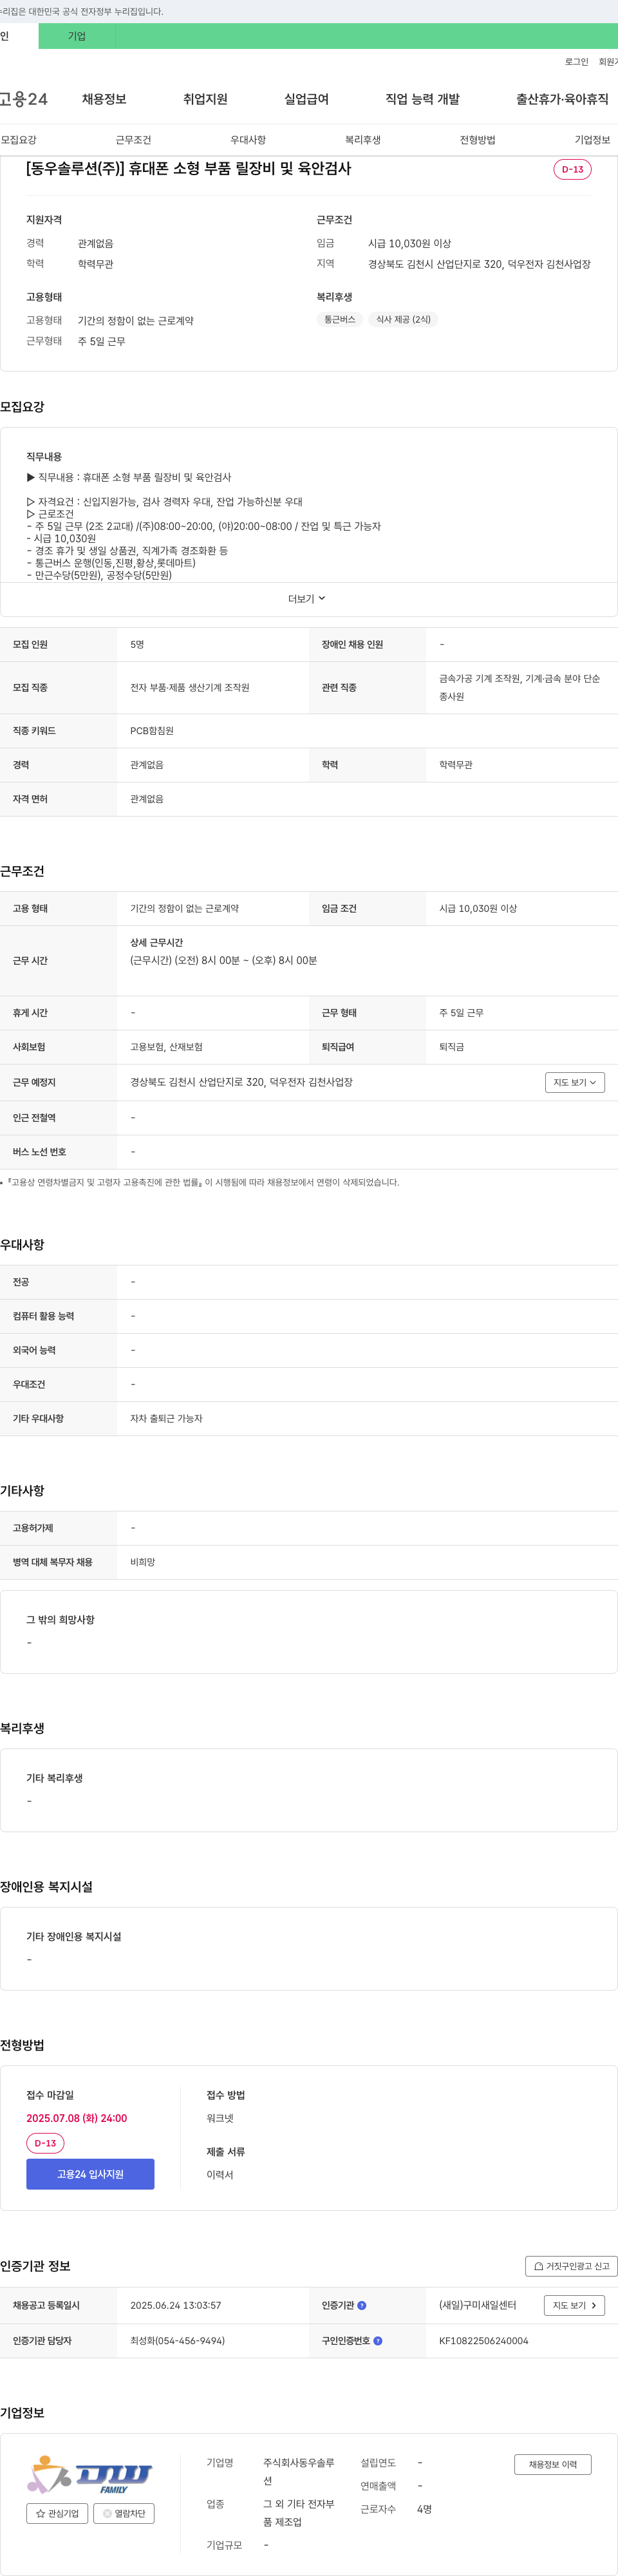Screen dimensions: 618x2576
Task: Open 지도 보기 dropdown for 근무 예정지
Action: 575,1082
